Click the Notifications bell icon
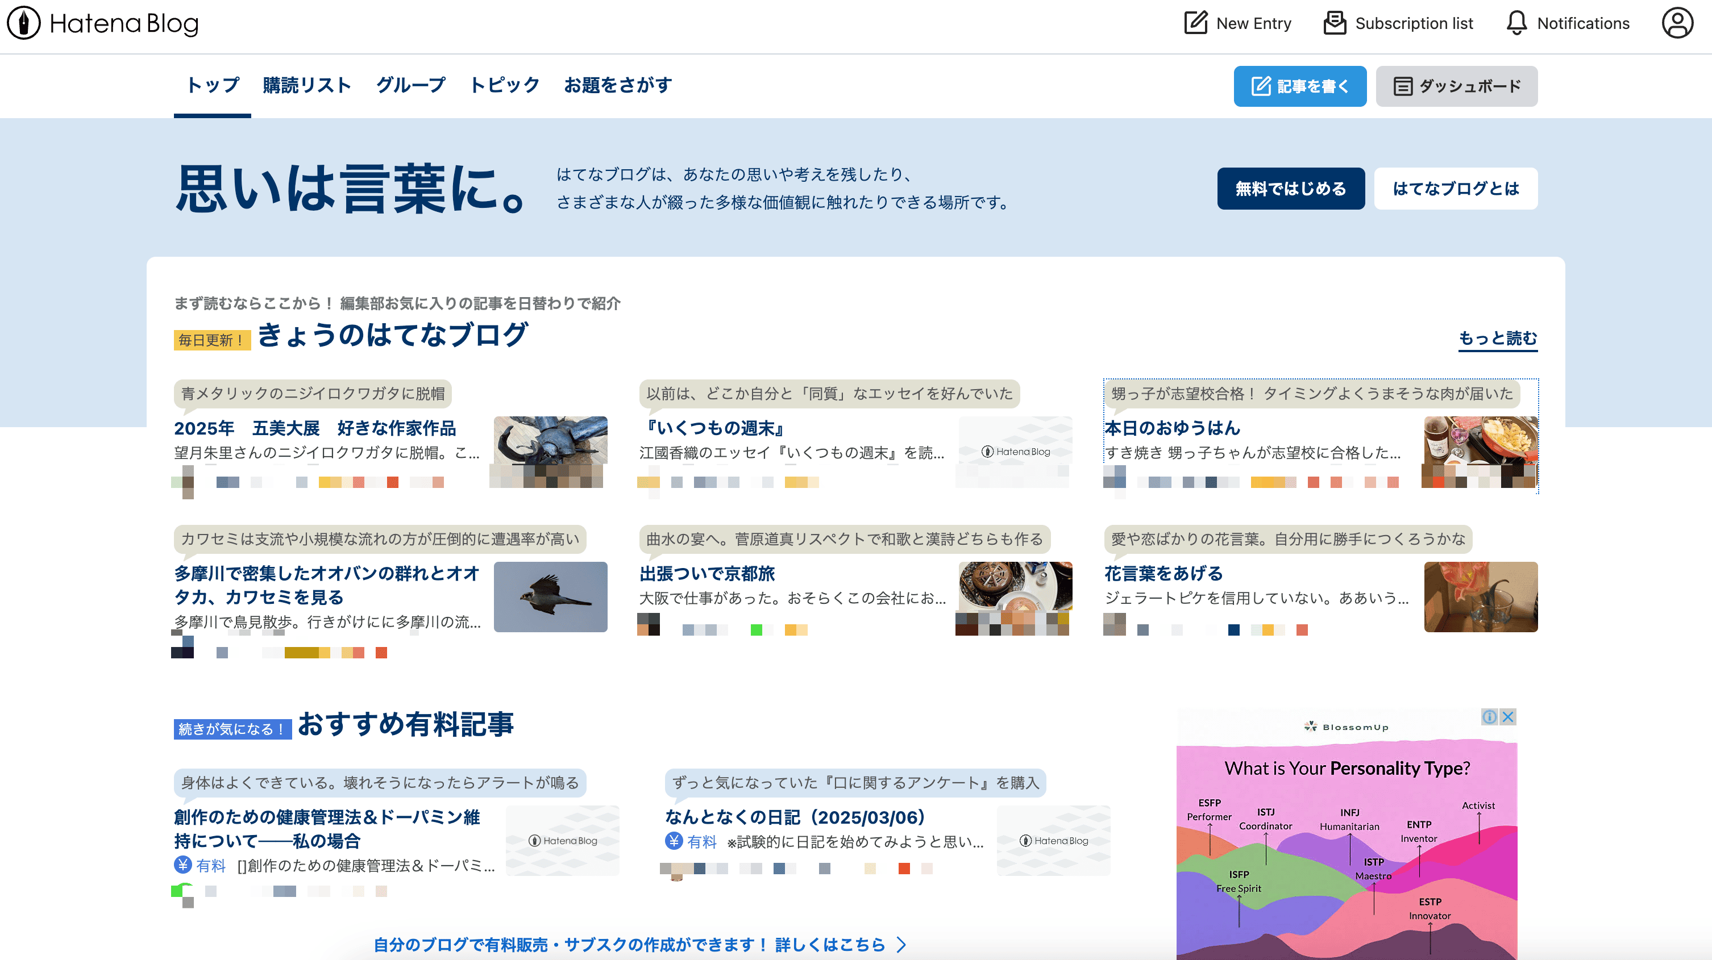1712x960 pixels. point(1516,23)
